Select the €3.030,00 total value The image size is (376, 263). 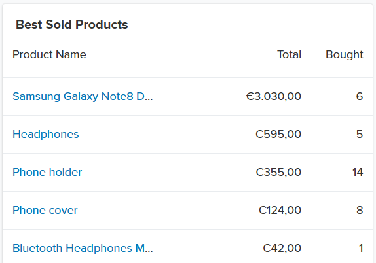(274, 97)
